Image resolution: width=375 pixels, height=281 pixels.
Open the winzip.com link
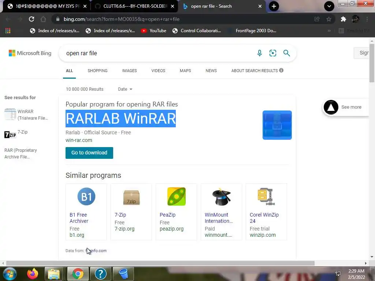point(263,235)
